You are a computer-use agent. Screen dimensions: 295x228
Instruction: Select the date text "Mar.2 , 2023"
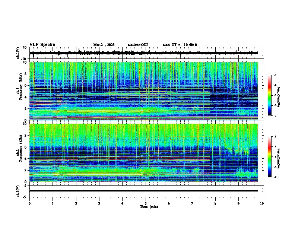[104, 45]
